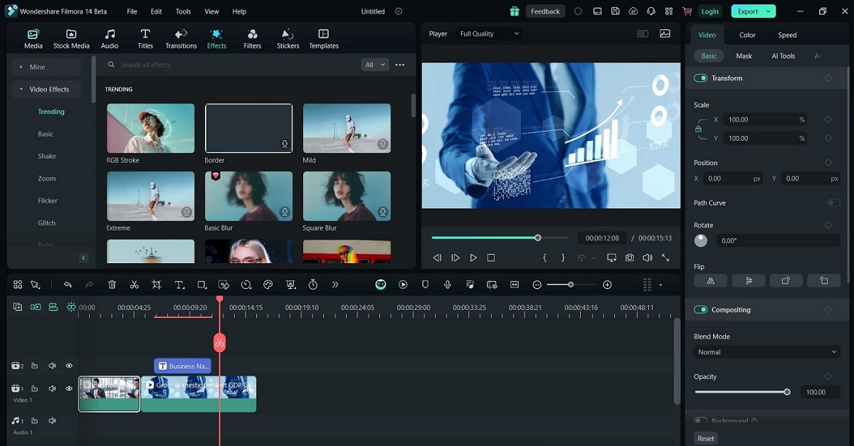Open the Tools menu
854x446 pixels.
pos(183,11)
